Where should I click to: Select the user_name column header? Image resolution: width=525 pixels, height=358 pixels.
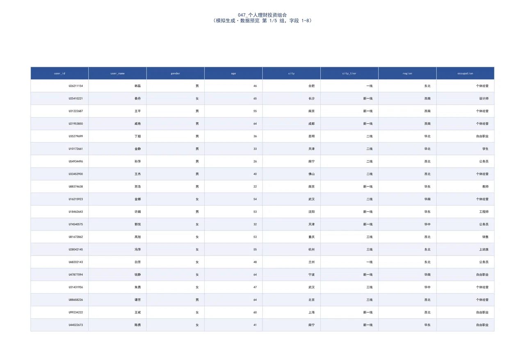pos(117,73)
